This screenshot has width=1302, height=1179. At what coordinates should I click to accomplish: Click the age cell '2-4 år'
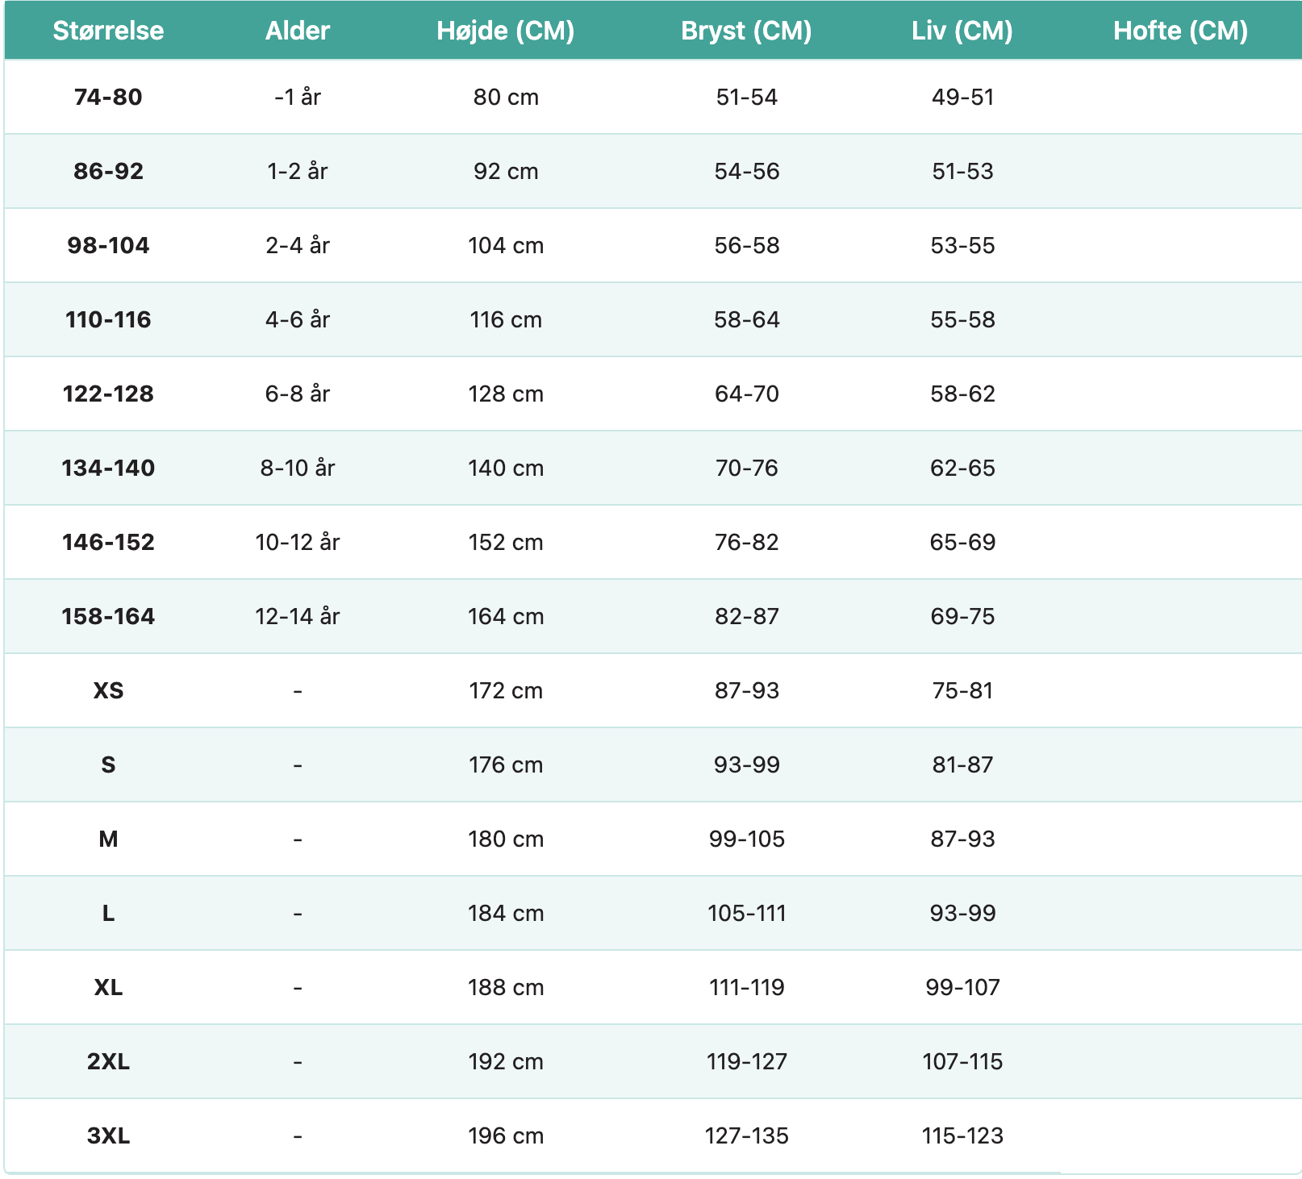298,245
